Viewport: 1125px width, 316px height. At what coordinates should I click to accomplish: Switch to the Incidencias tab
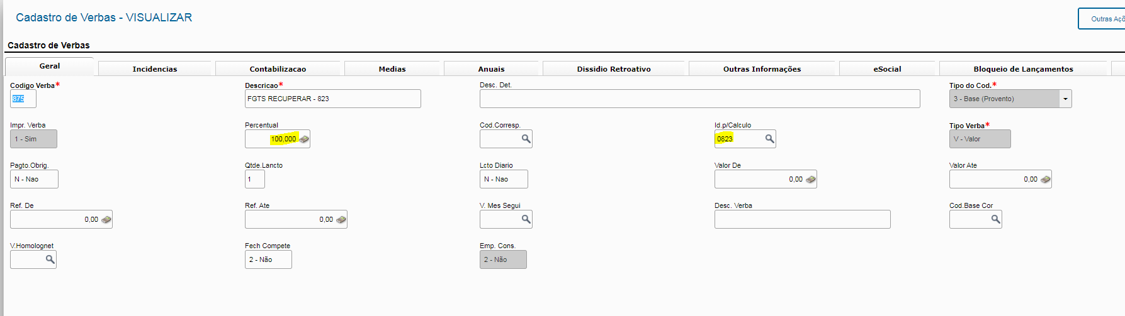(x=155, y=69)
